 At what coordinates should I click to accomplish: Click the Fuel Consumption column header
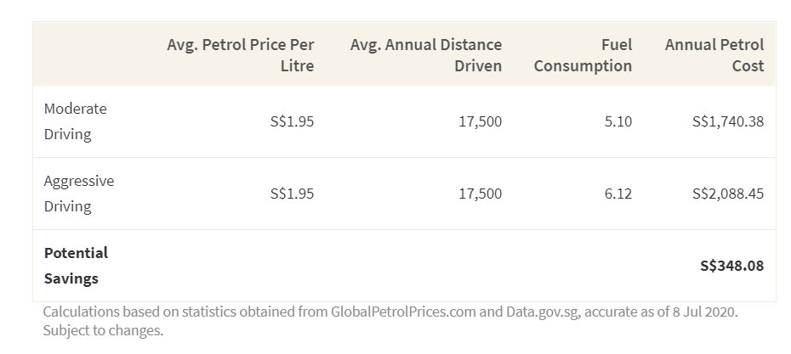tap(583, 55)
